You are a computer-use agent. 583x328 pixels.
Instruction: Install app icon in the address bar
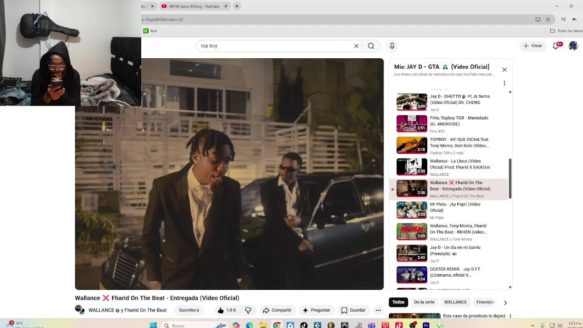tap(538, 20)
